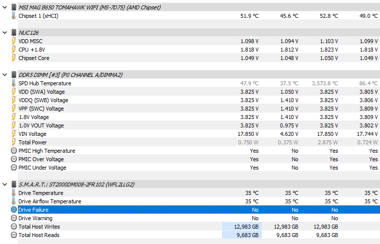This screenshot has width=380, height=244.
Task: Select the VDD MISC sensor label
Action: click(30, 41)
